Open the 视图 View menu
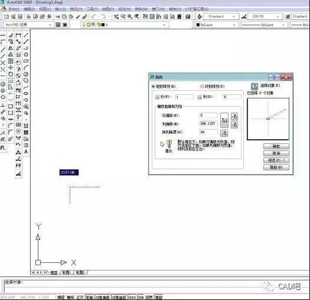310x300 pixels. point(45,9)
